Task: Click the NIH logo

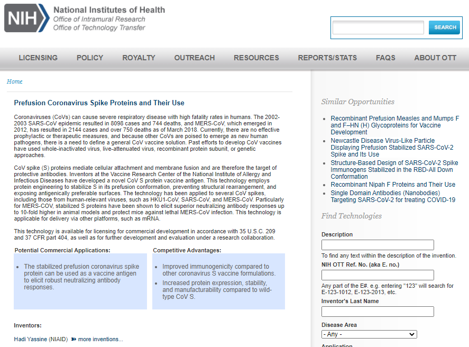Action: click(x=26, y=18)
